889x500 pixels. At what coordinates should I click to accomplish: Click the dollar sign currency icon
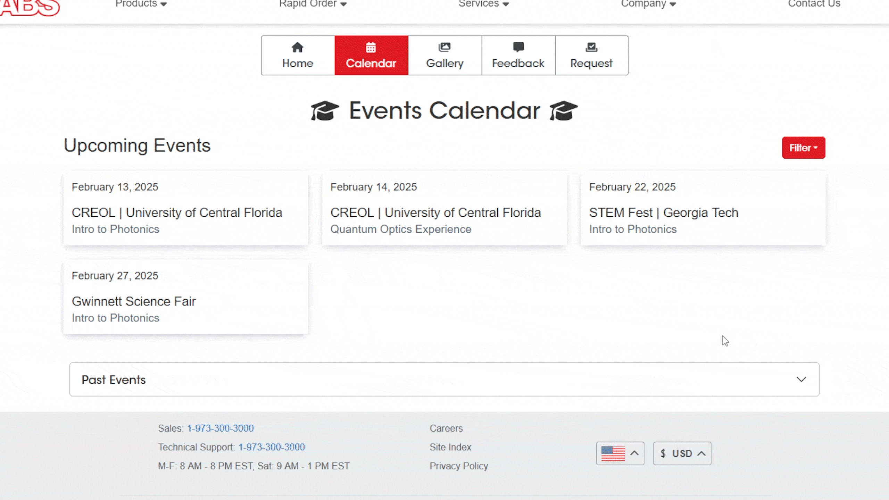[663, 453]
